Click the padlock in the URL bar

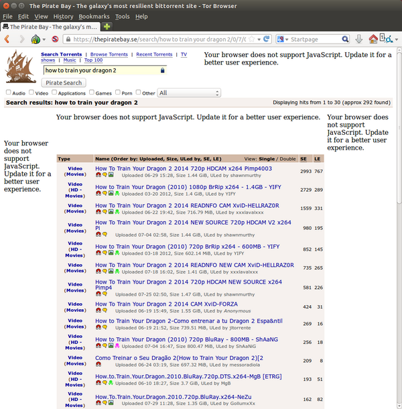pyautogui.click(x=68, y=40)
